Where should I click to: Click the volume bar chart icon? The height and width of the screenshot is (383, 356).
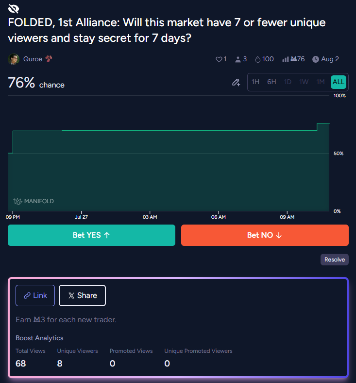[x=285, y=59]
